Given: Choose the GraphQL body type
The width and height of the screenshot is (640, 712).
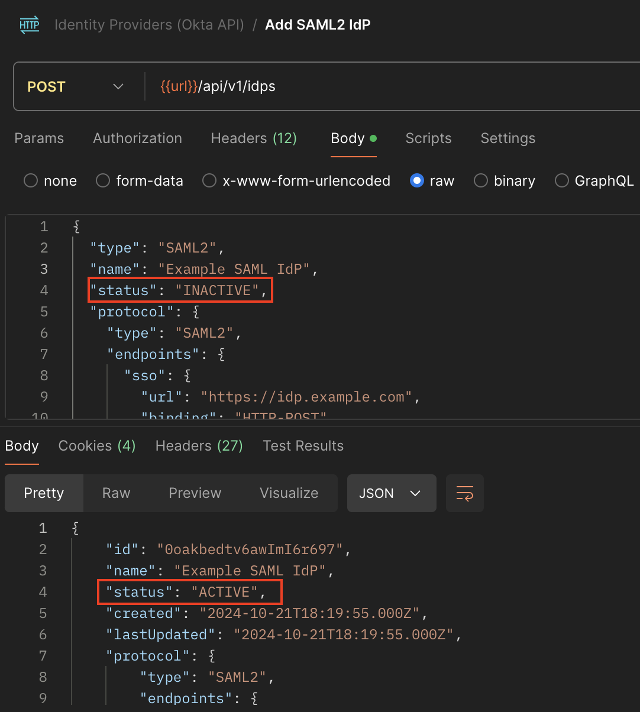Looking at the screenshot, I should [562, 181].
